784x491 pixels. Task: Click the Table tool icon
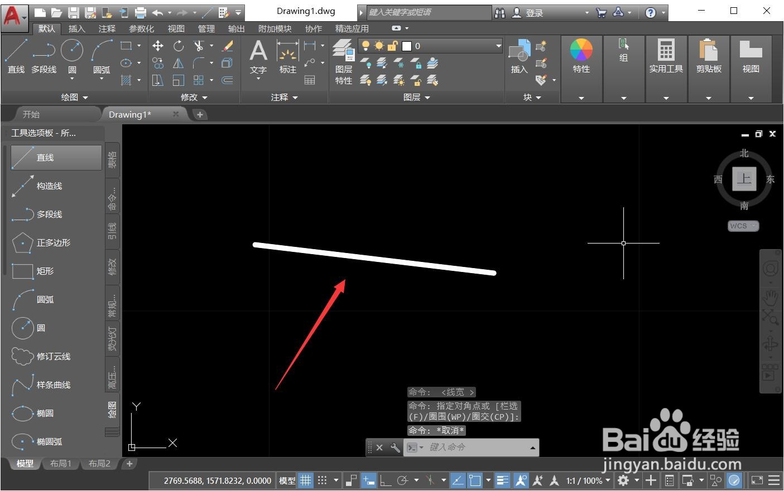point(310,80)
